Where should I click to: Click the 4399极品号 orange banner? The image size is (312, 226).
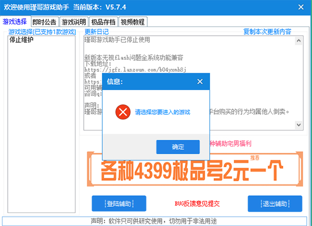point(195,169)
